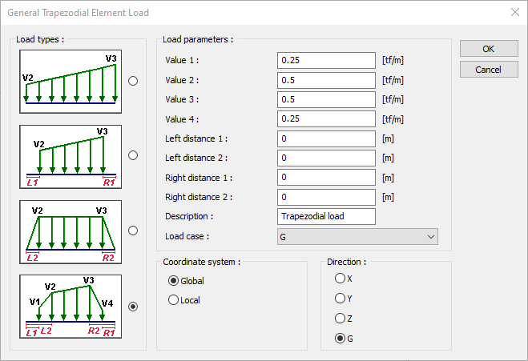
Task: Click the Value 1 input field
Action: coord(326,61)
